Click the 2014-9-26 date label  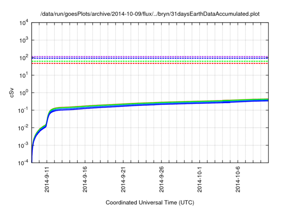[161, 179]
